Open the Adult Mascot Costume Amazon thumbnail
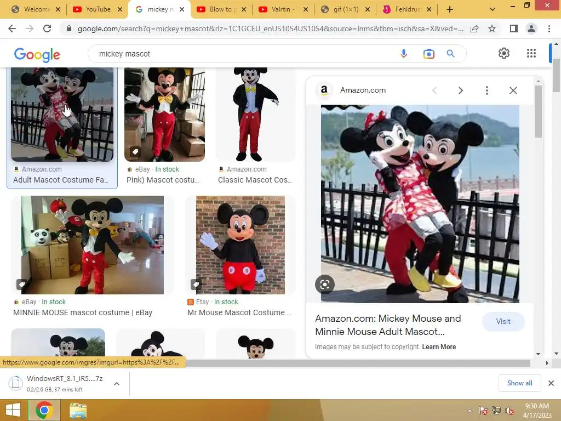This screenshot has height=421, width=561. pyautogui.click(x=62, y=114)
